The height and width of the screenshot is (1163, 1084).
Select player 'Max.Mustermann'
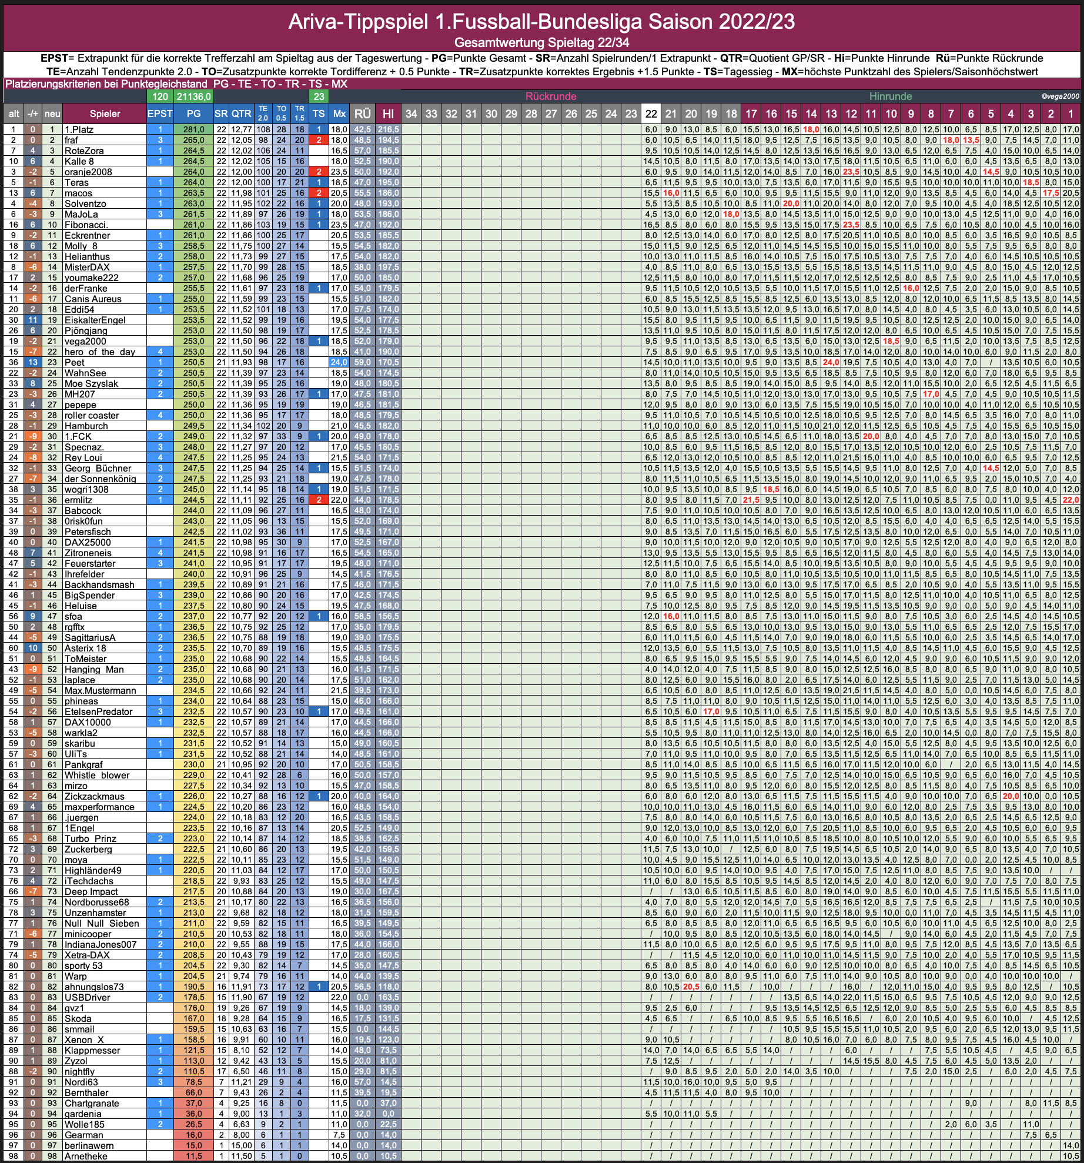(x=100, y=690)
